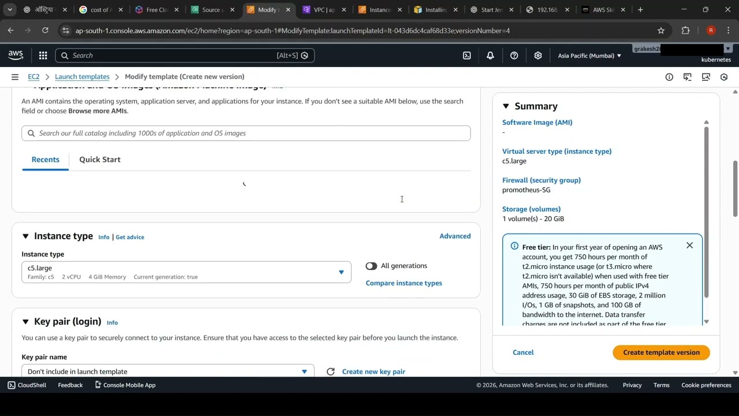The height and width of the screenshot is (416, 739).
Task: Click the refresh key pairs icon
Action: coord(330,372)
